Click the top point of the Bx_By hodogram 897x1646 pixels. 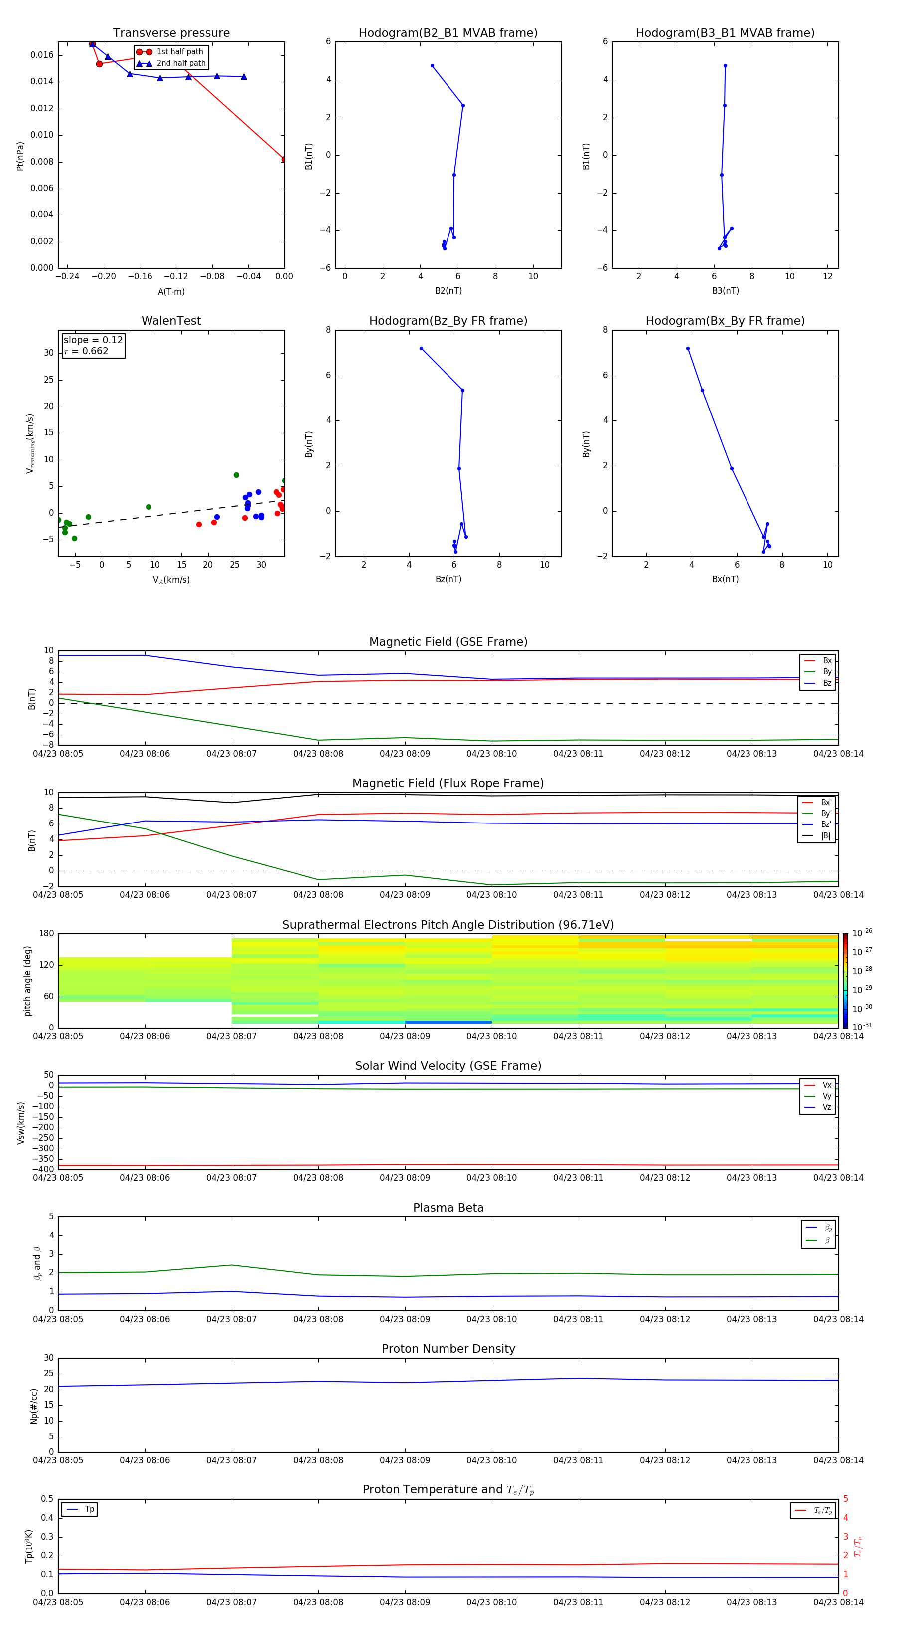pos(688,348)
